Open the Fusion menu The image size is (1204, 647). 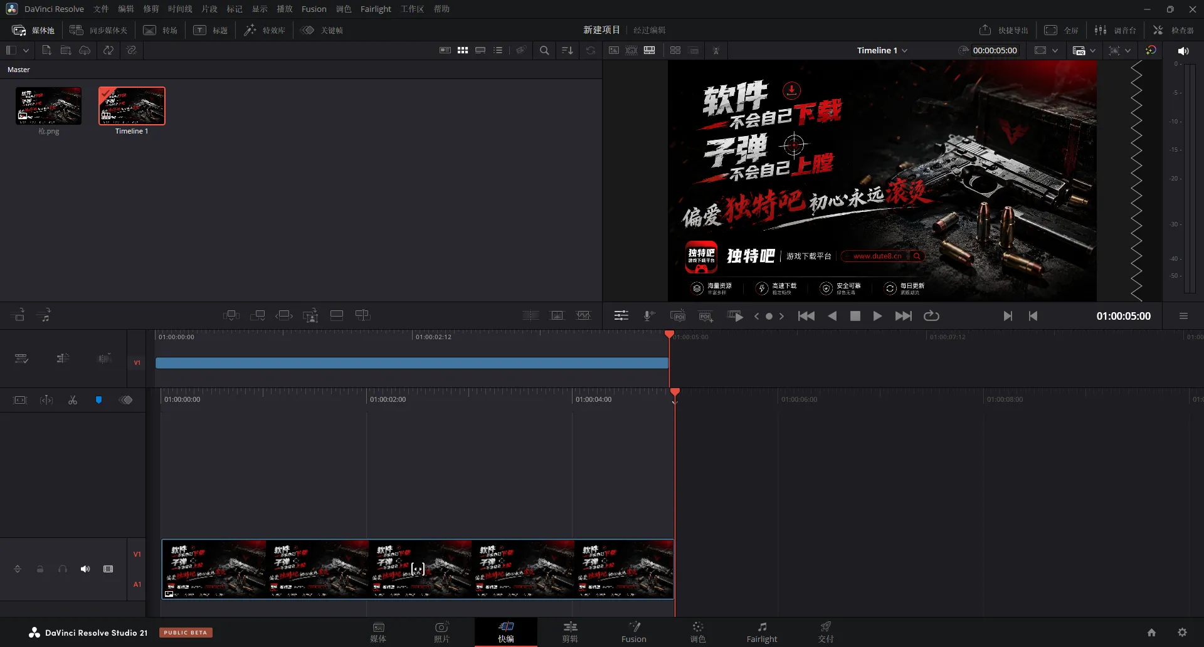(x=314, y=9)
